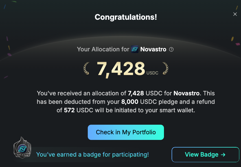Click the "You've earned a badge" message
Screen dimensions: 241x167
coord(92,155)
